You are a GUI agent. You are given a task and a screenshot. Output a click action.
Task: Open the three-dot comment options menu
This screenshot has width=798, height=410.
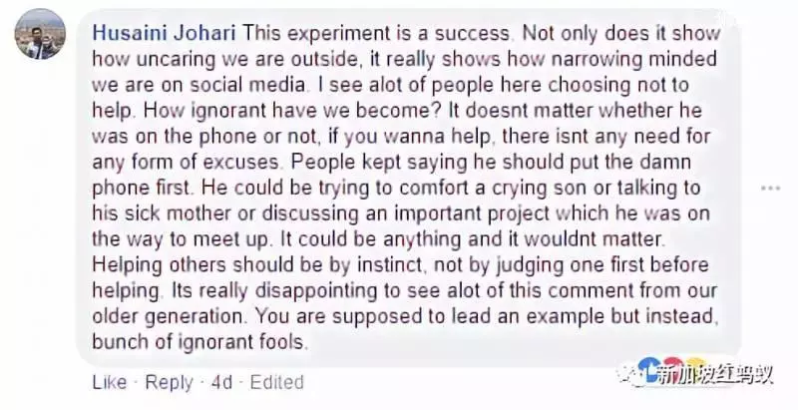tap(770, 189)
